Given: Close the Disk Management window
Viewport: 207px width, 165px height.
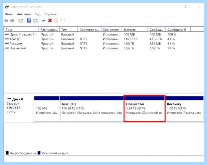Looking at the screenshot, I should click(199, 7).
